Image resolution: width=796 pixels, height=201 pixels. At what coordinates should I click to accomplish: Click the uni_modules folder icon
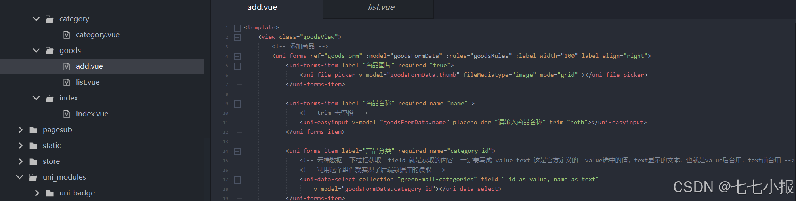coord(33,177)
